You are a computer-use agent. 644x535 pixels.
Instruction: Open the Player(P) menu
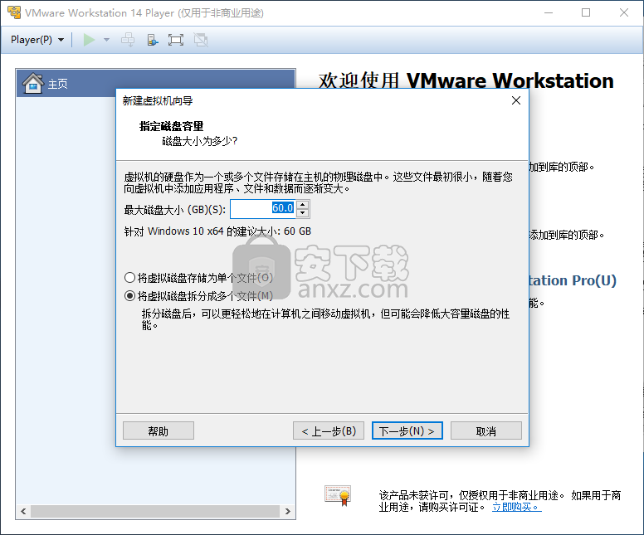click(37, 40)
